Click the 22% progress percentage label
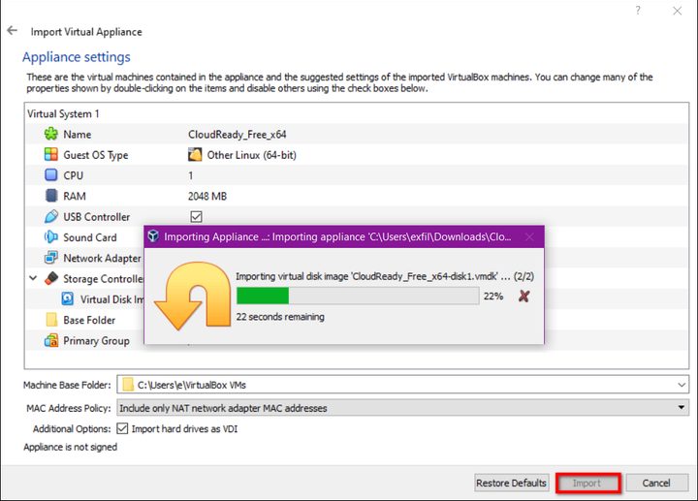698x501 pixels. [493, 296]
